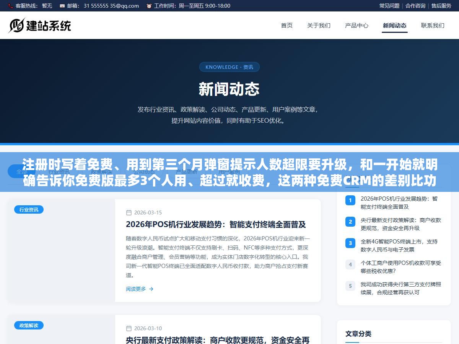Open the 合作咨询 top link

pyautogui.click(x=415, y=6)
